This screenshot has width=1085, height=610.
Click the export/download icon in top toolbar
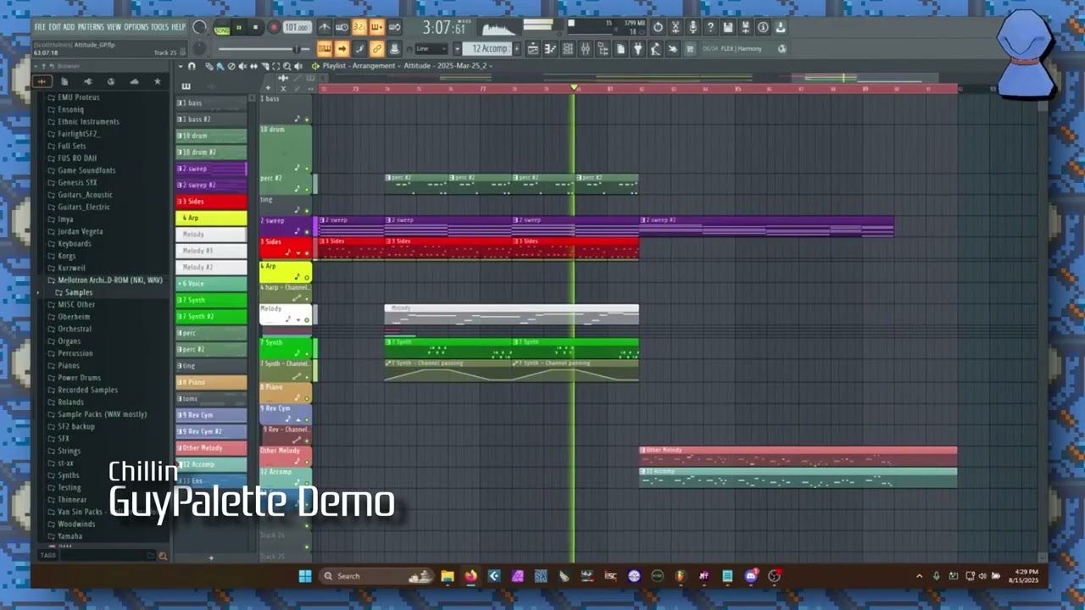780,27
